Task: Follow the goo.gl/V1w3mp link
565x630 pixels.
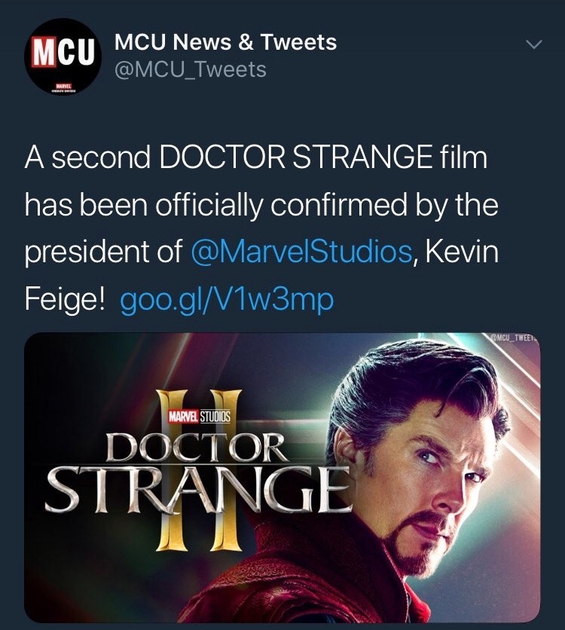Action: coord(226,301)
